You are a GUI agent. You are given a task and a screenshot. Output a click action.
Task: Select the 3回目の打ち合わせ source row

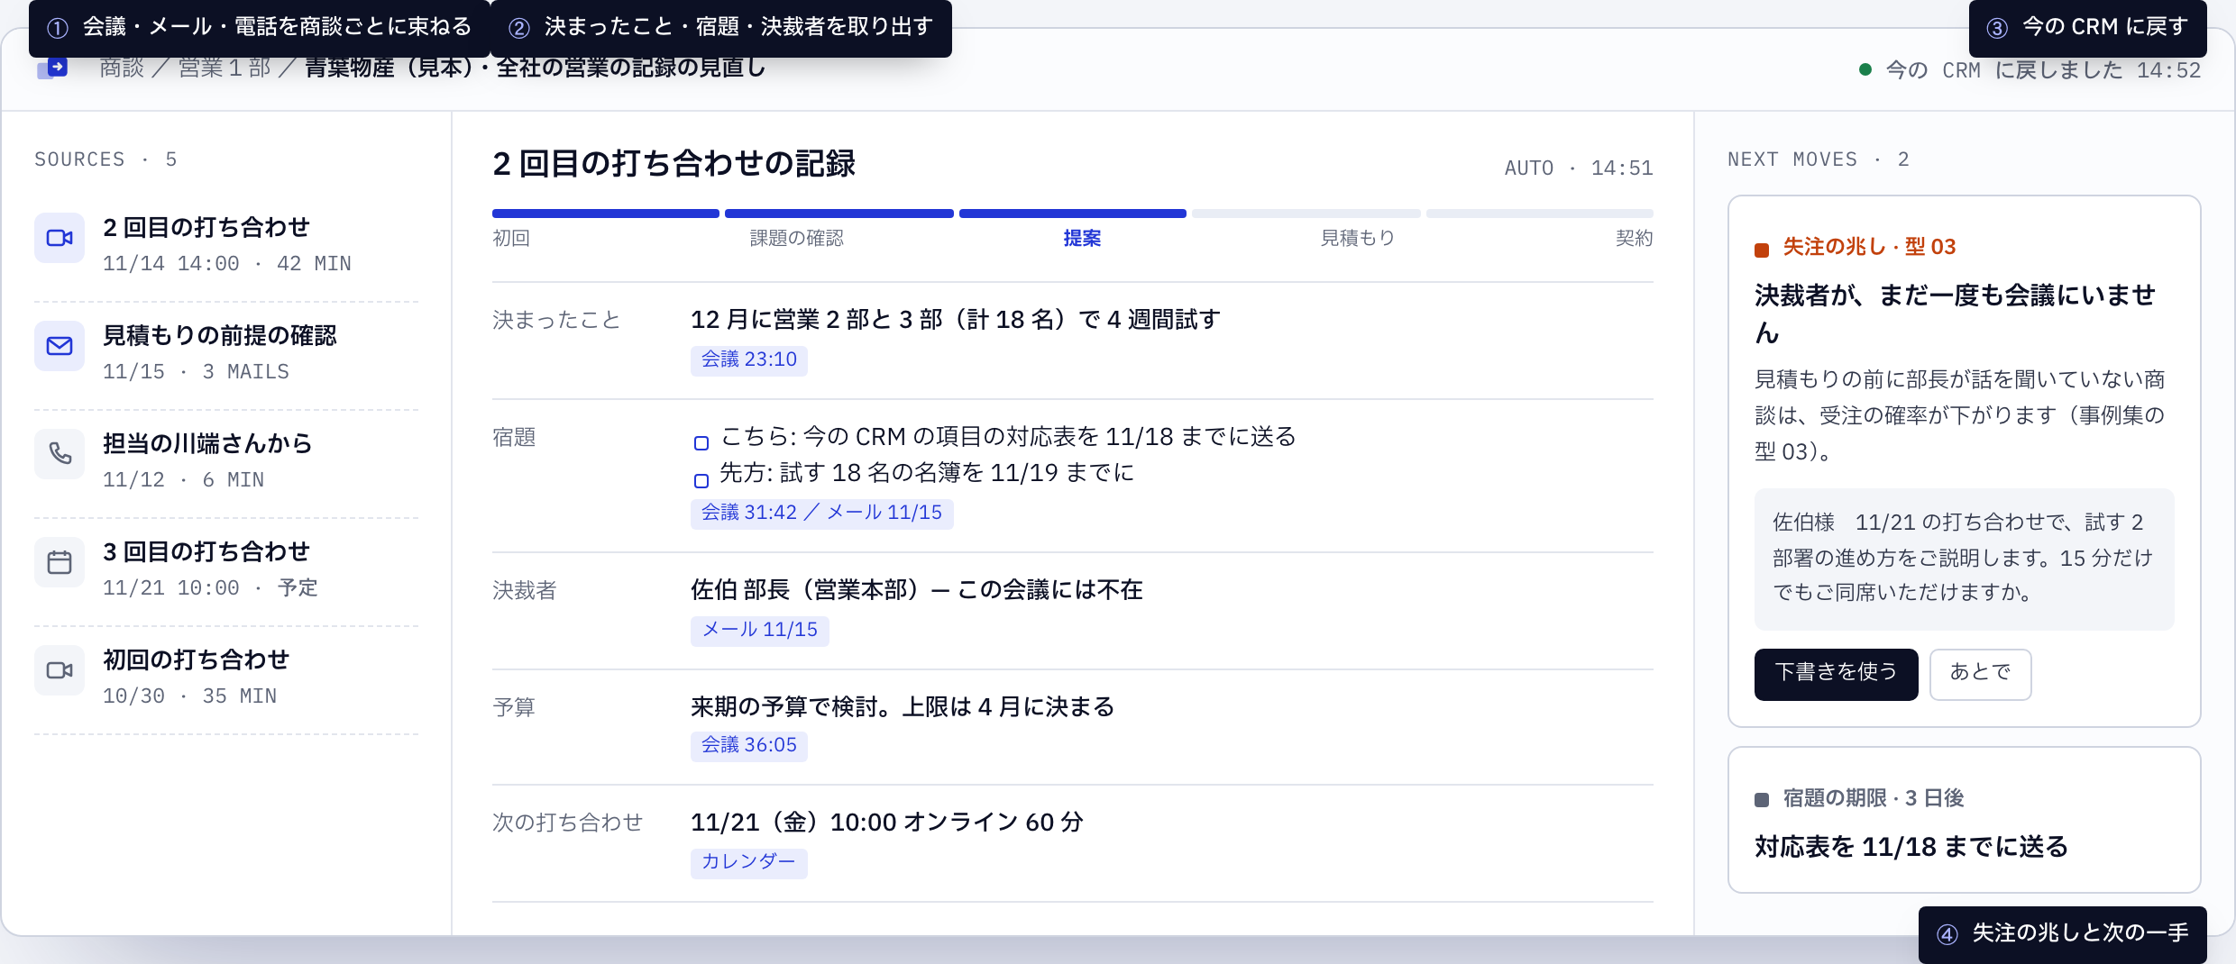click(226, 571)
